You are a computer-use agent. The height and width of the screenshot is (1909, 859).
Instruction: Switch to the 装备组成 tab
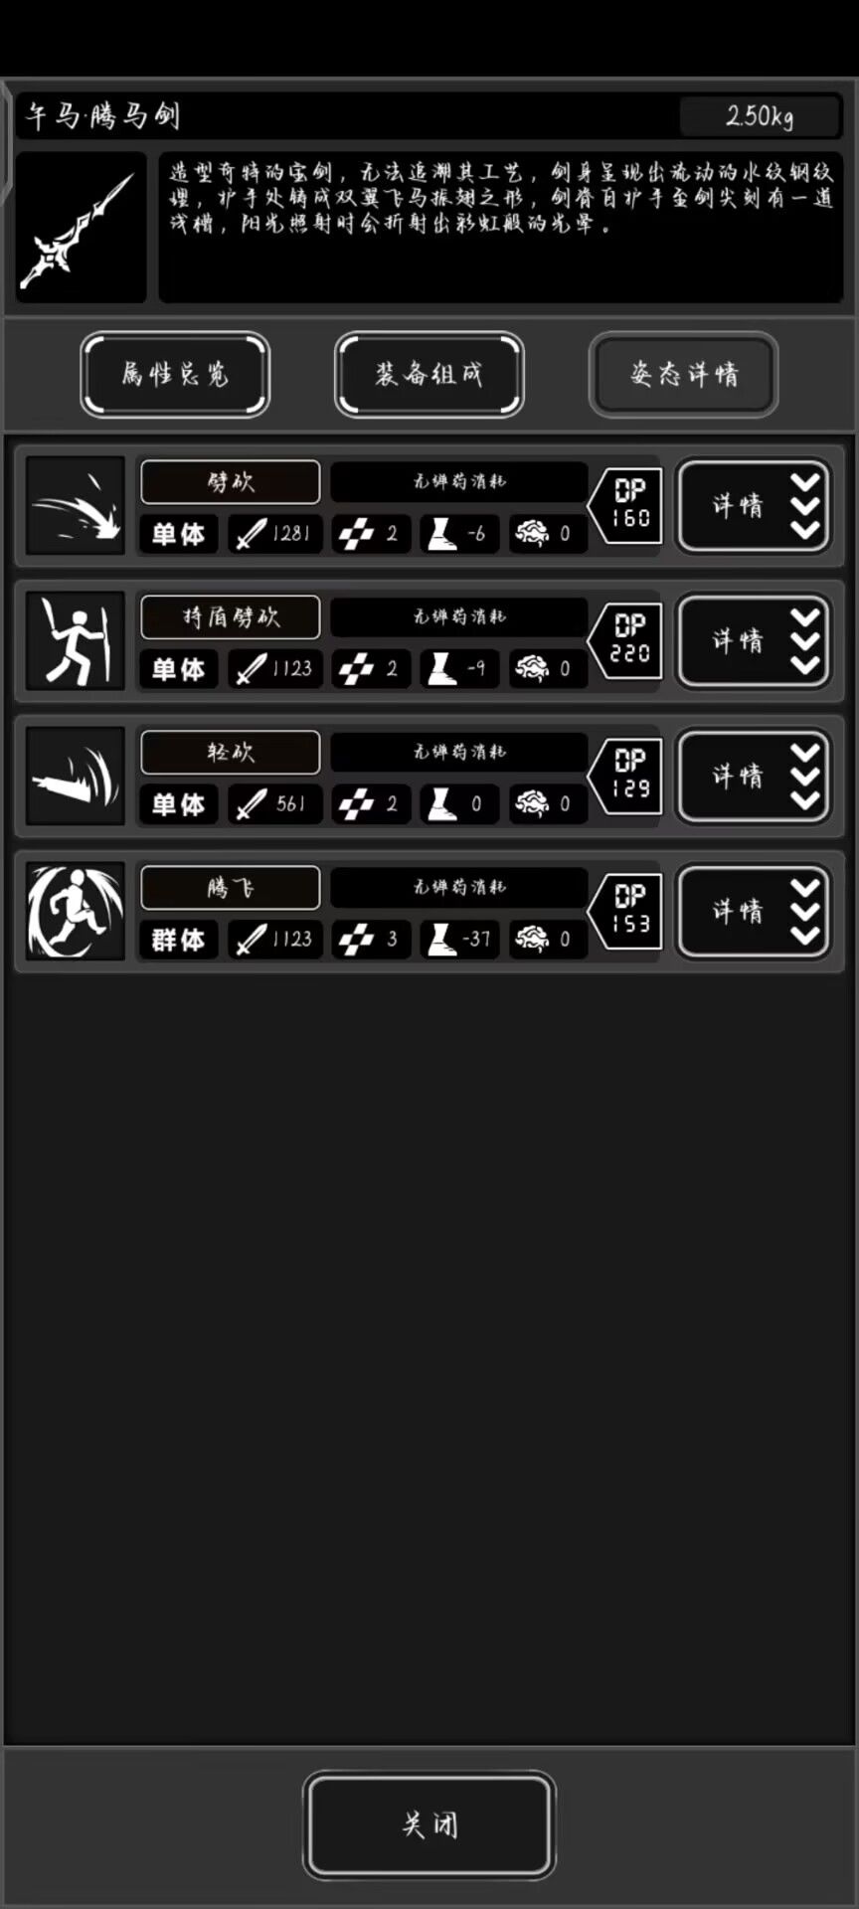429,374
